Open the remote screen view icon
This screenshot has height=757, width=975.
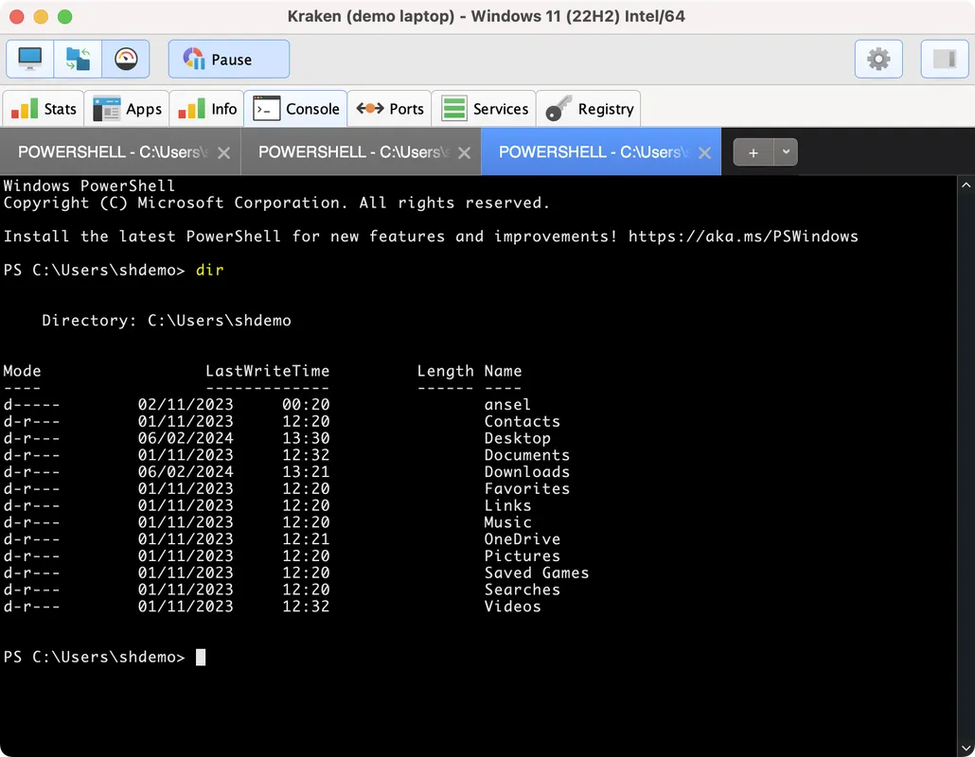28,59
